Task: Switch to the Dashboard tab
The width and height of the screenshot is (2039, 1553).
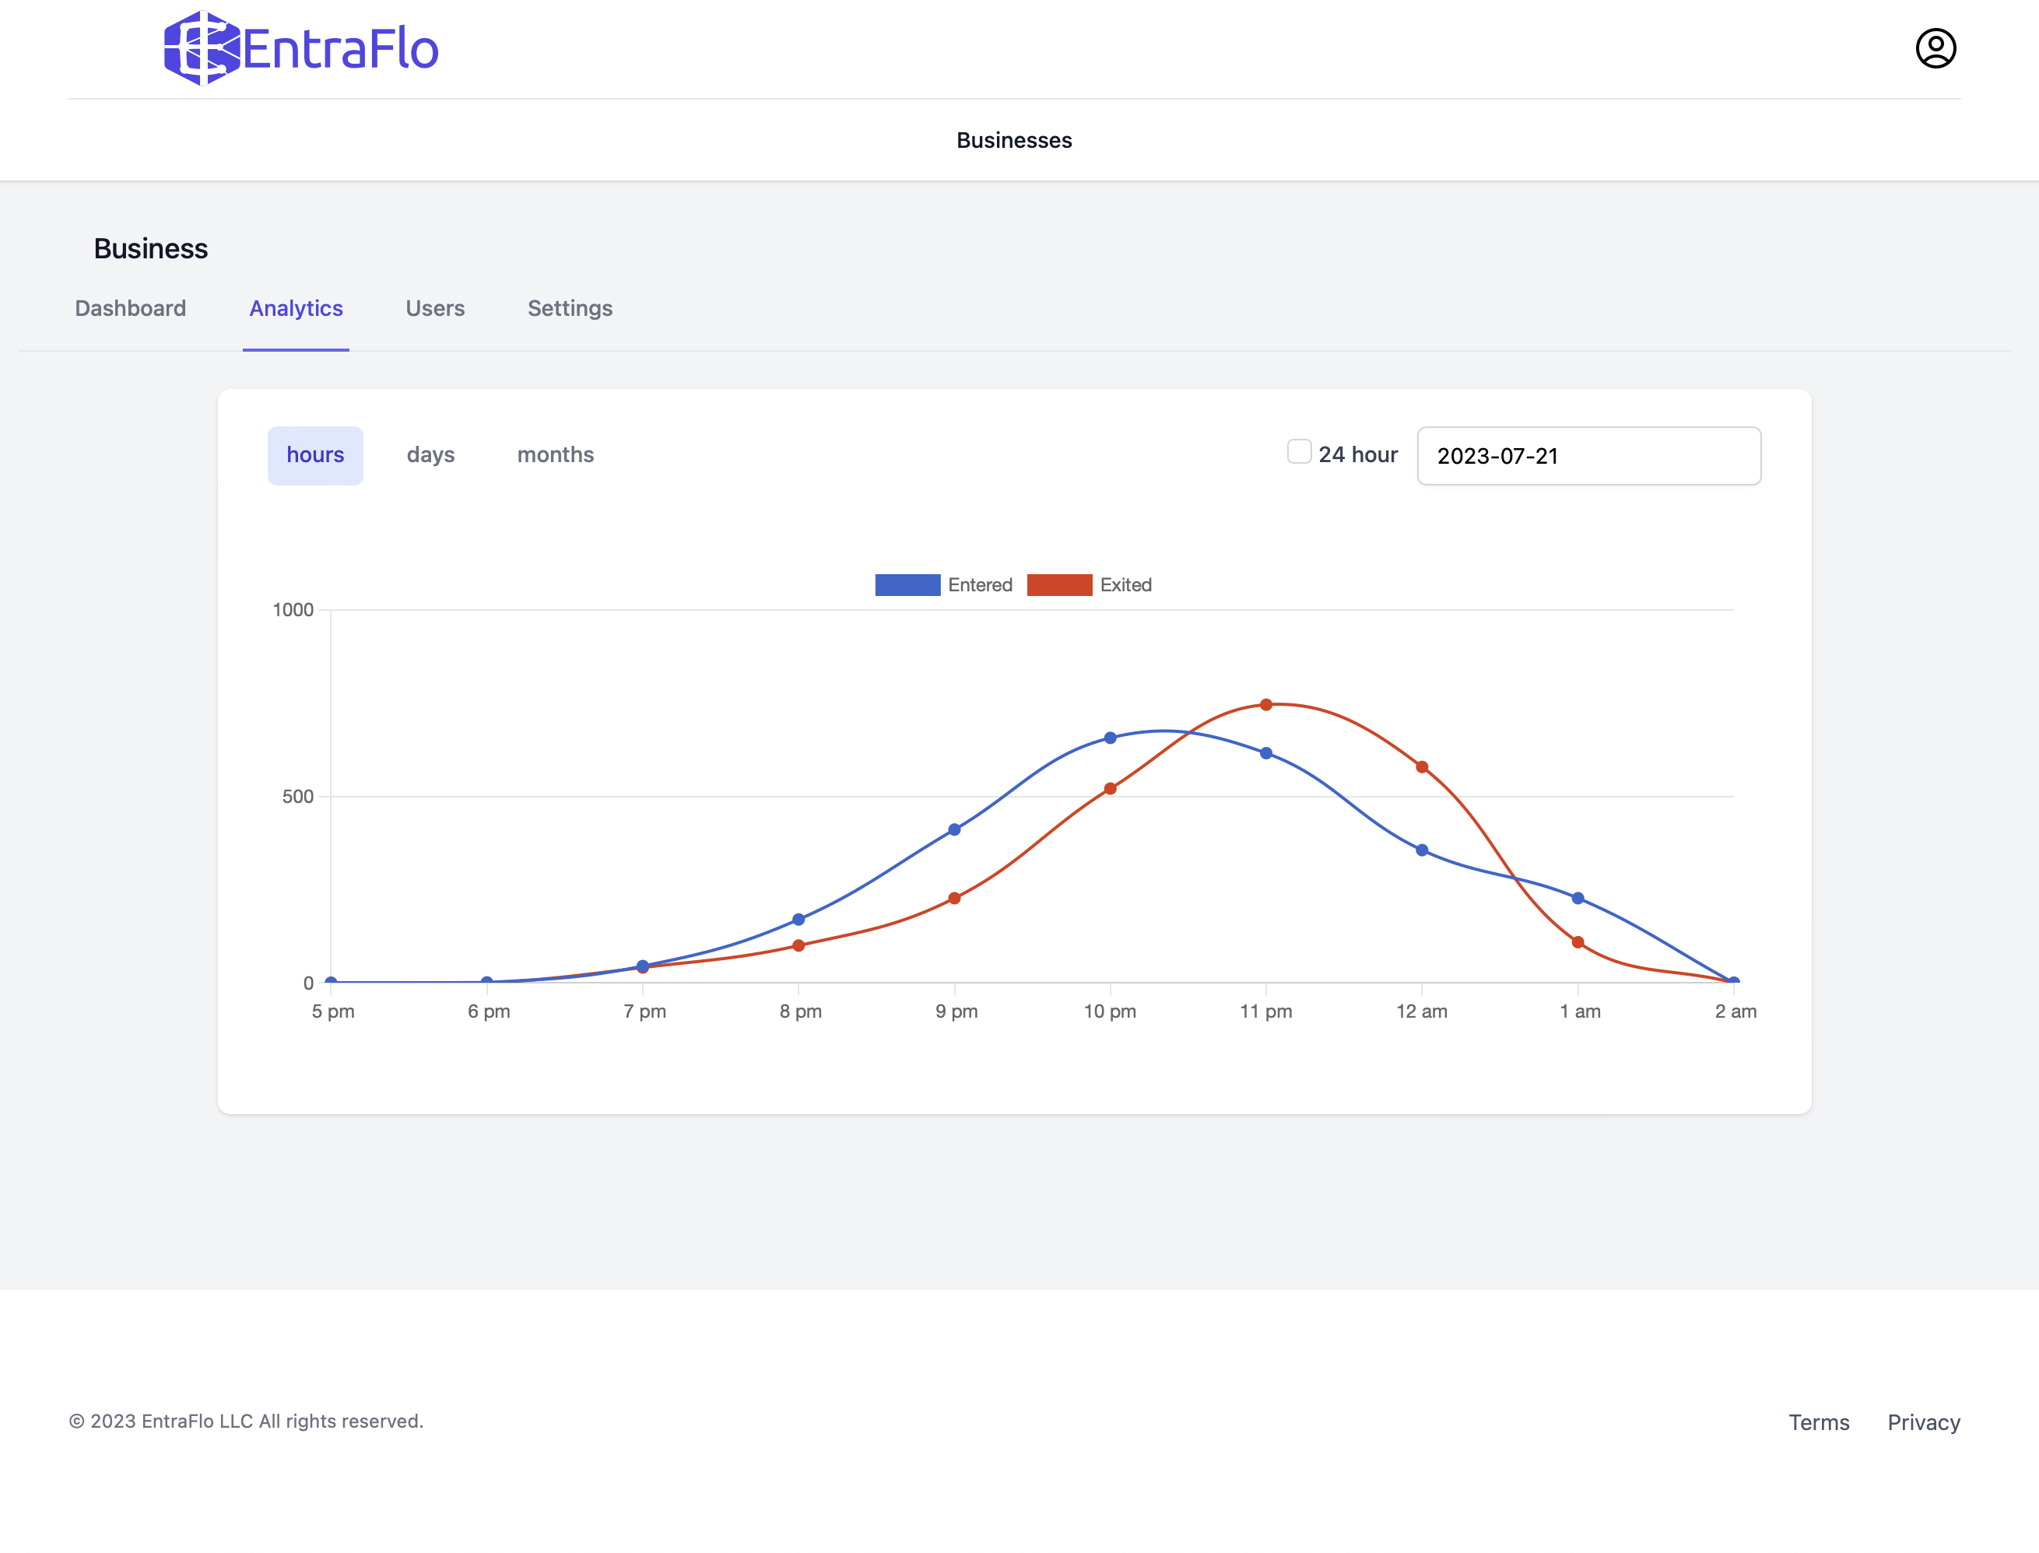Action: pos(131,308)
